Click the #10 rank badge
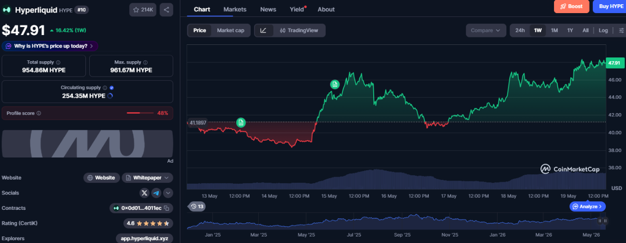626x243 pixels. pyautogui.click(x=81, y=10)
